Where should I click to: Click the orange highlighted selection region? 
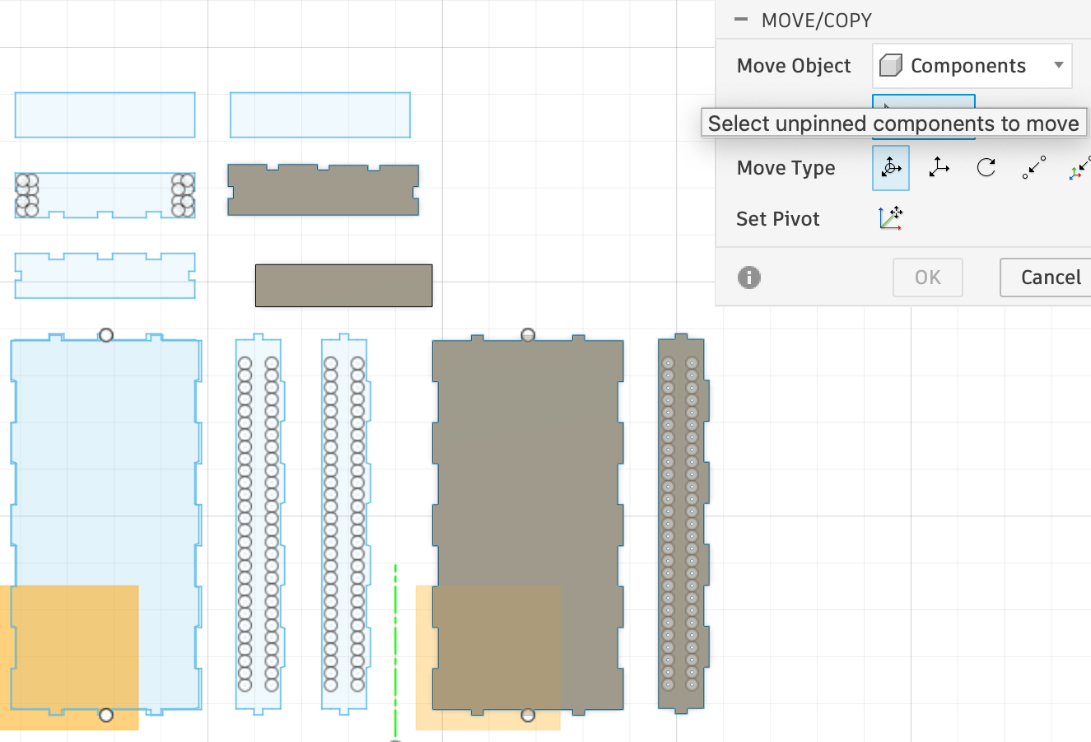click(70, 655)
